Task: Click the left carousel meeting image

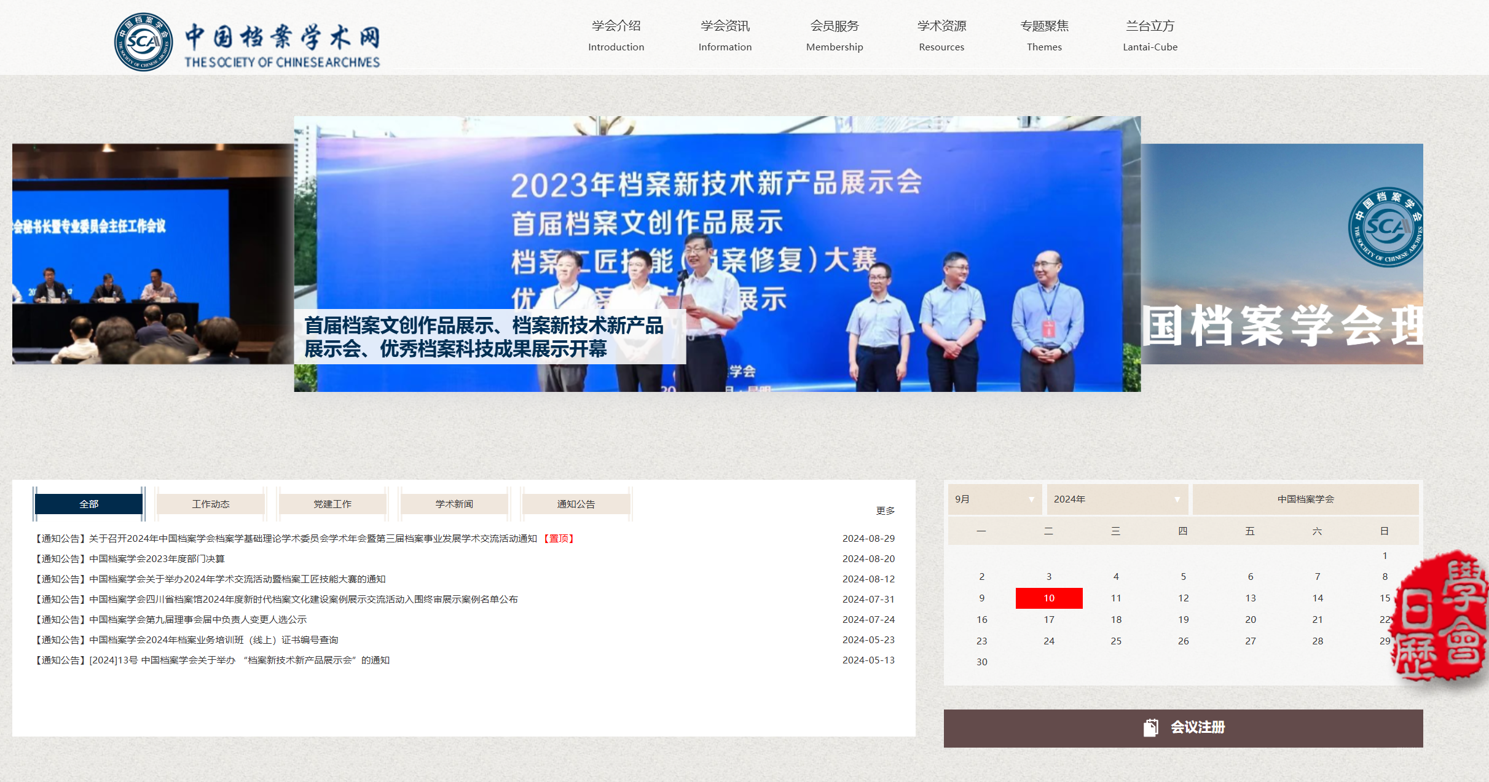Action: pos(153,254)
